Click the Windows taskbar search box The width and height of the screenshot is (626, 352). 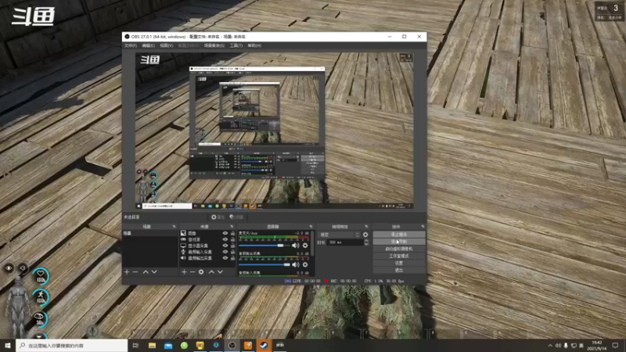pos(72,345)
